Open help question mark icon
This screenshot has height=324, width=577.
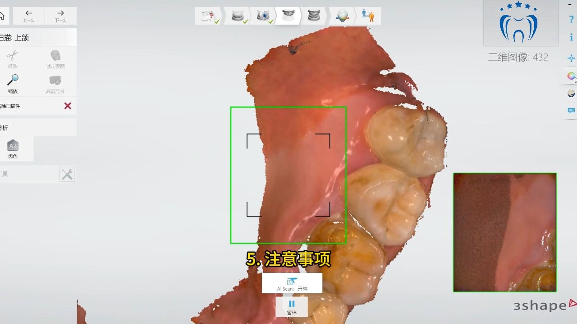(571, 20)
